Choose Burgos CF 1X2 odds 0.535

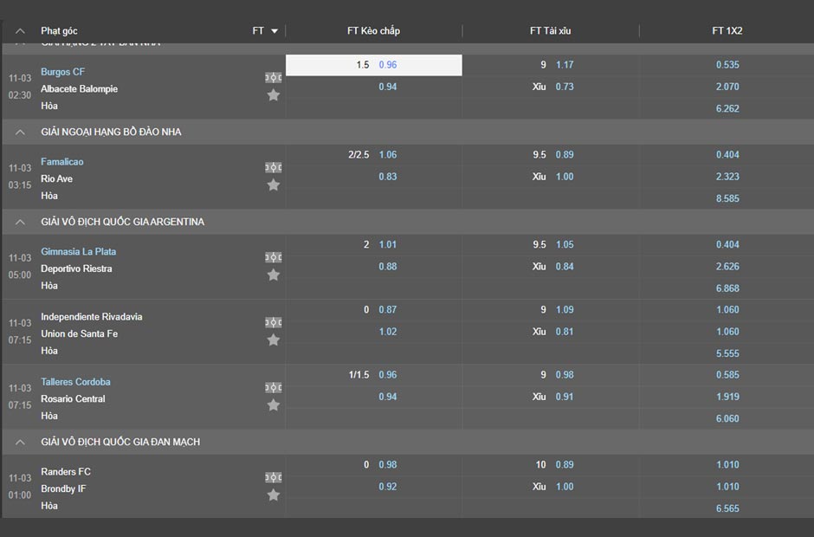[x=727, y=65]
